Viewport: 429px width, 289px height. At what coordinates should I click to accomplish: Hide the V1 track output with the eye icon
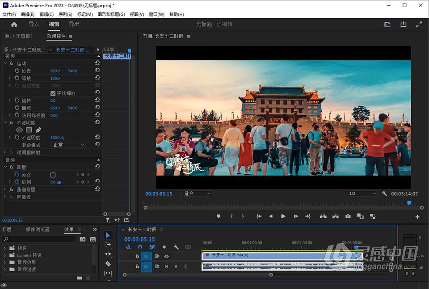167,256
